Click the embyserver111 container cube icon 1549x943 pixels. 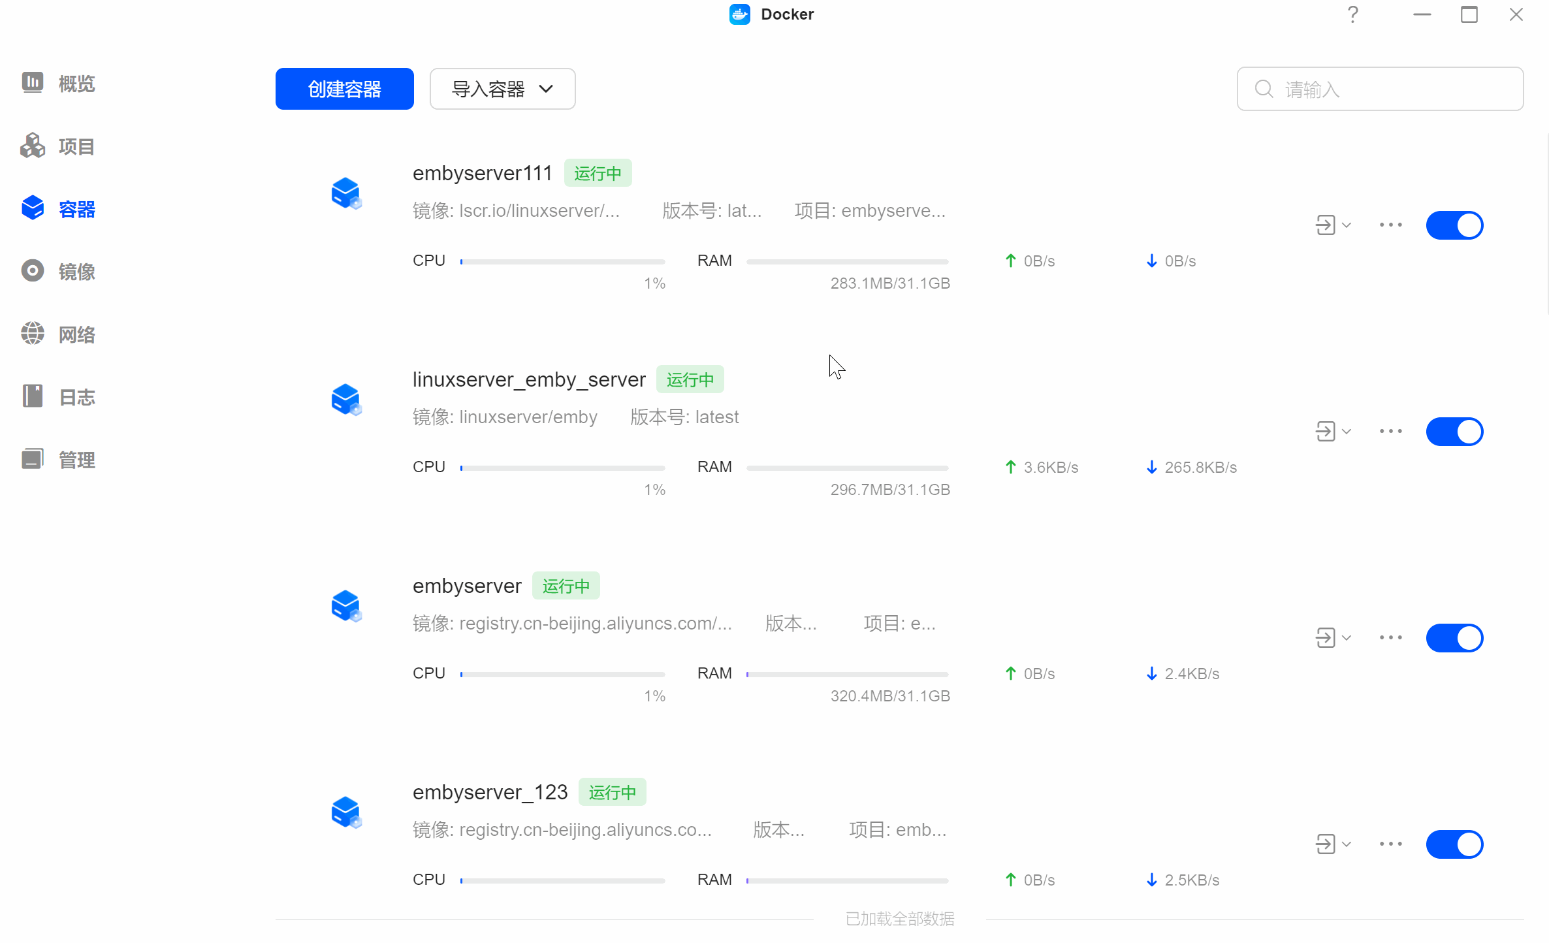346,193
